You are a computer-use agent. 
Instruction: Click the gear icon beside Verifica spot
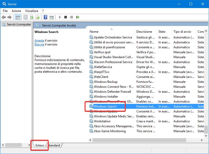[x=91, y=52]
